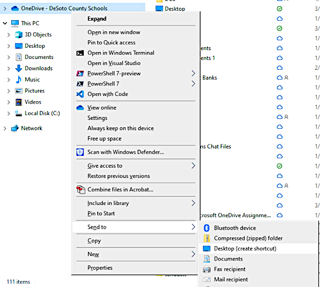This screenshot has width=320, height=287.
Task: Click the Network icon in navigation tree
Action: (x=15, y=128)
